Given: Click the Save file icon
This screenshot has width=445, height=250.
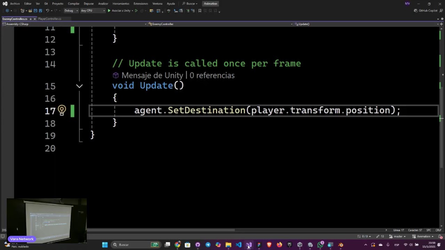Looking at the screenshot, I should pos(35,11).
